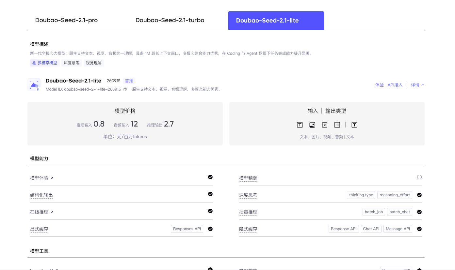Click the text input icon left of the image icon
The width and height of the screenshot is (455, 270).
(300, 125)
